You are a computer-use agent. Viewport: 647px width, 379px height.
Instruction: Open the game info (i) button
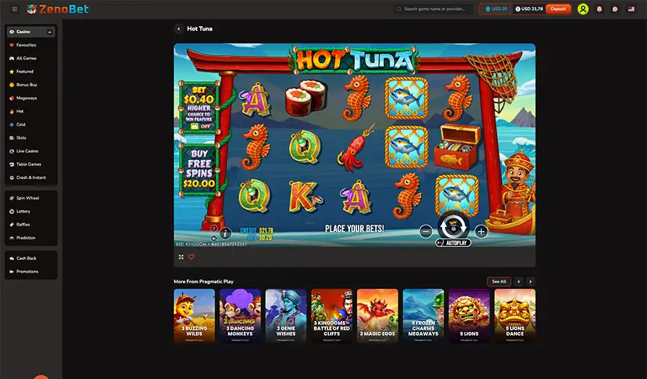point(225,233)
